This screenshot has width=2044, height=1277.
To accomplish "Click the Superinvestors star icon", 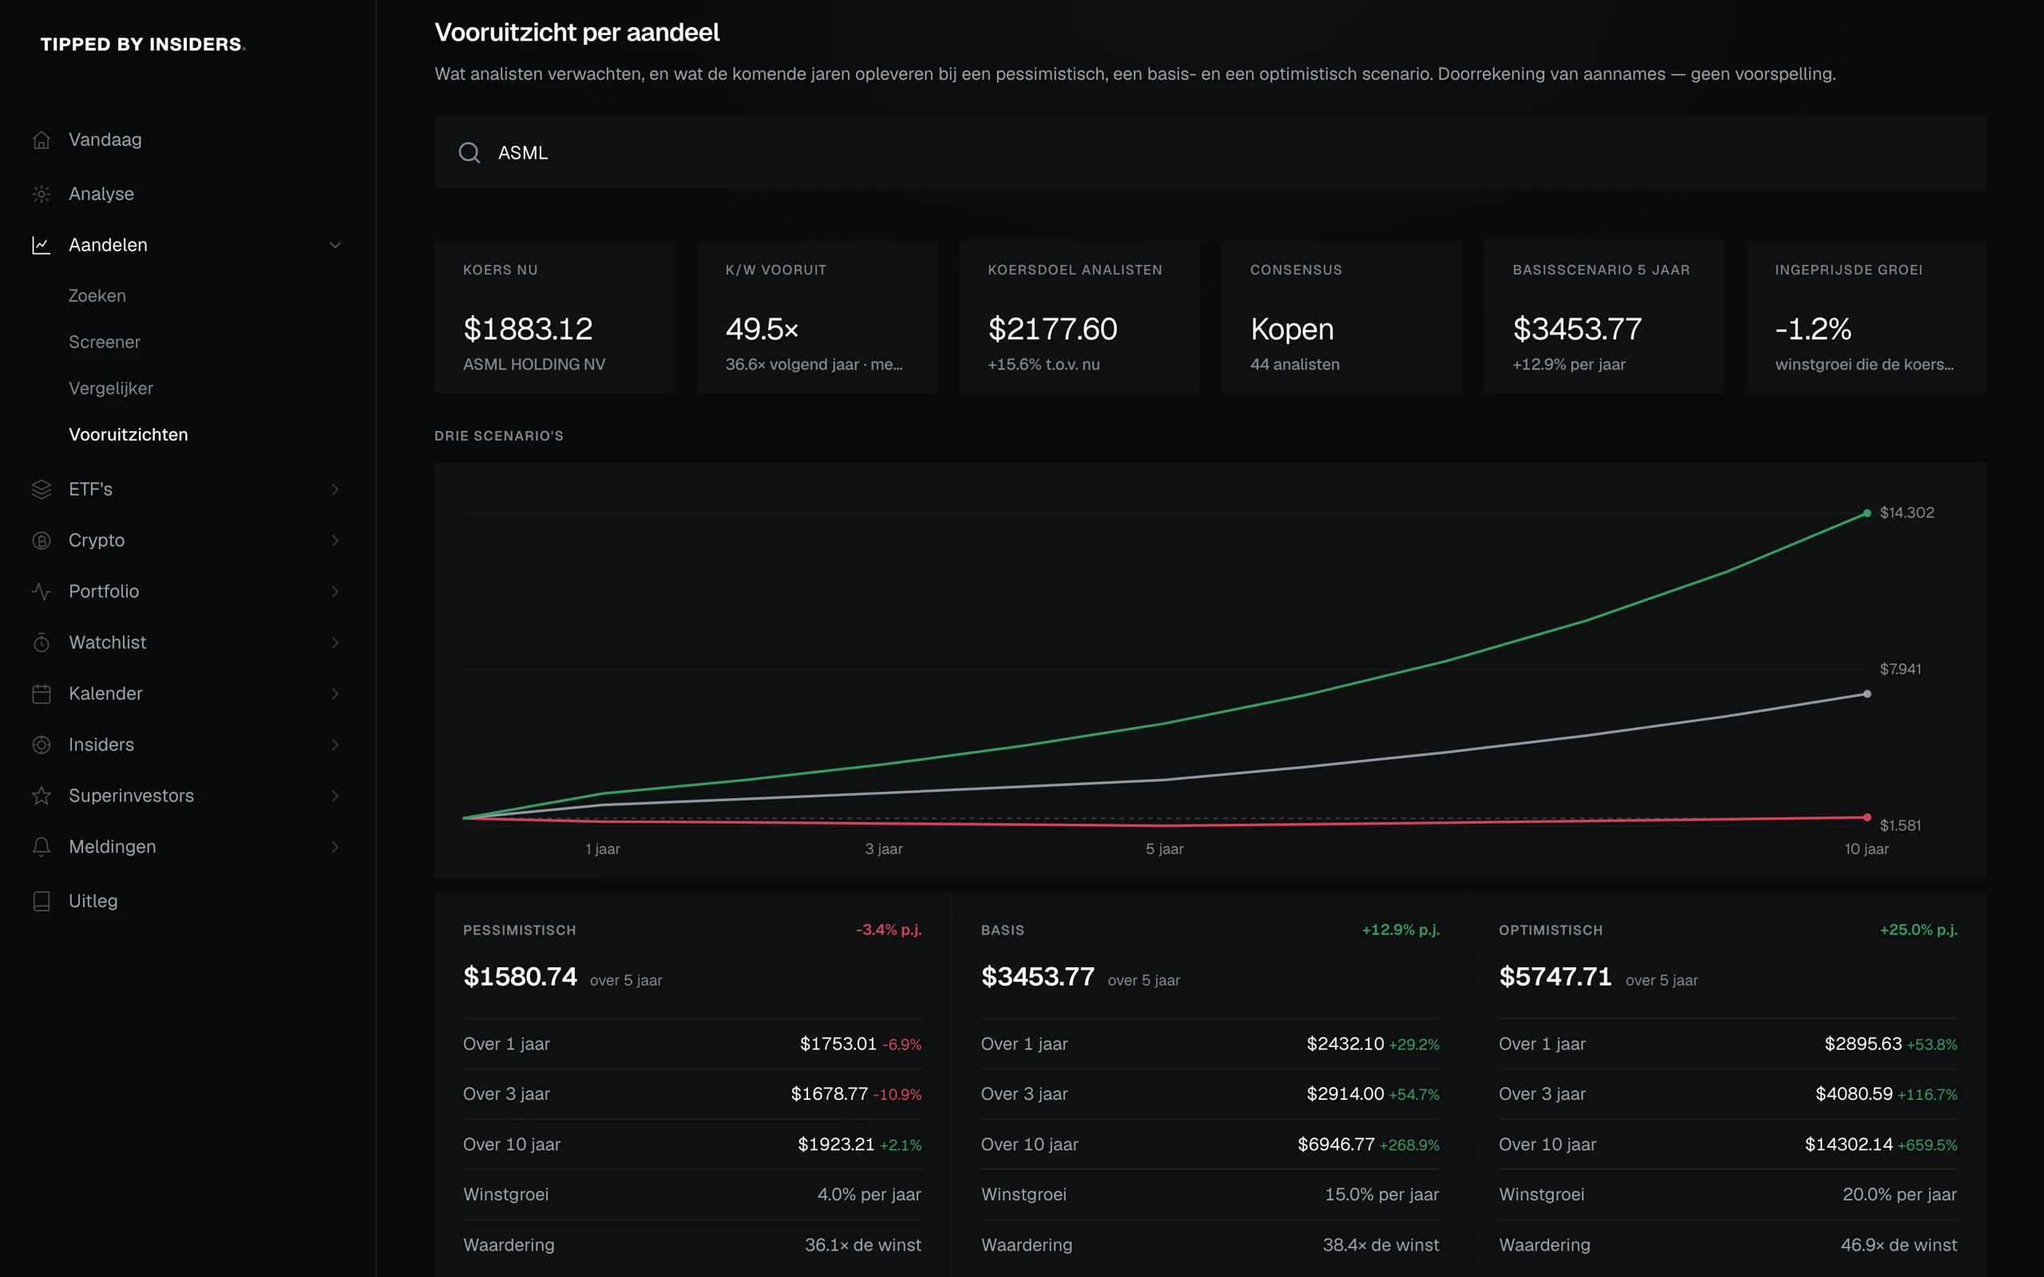I will (x=42, y=796).
